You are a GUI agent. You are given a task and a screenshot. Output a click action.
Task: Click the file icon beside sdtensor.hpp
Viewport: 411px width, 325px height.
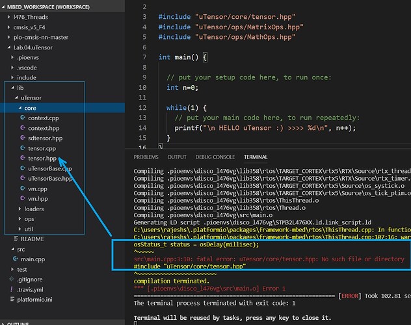(x=23, y=138)
